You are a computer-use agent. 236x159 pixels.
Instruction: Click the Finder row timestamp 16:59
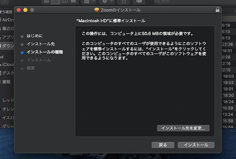click(227, 108)
